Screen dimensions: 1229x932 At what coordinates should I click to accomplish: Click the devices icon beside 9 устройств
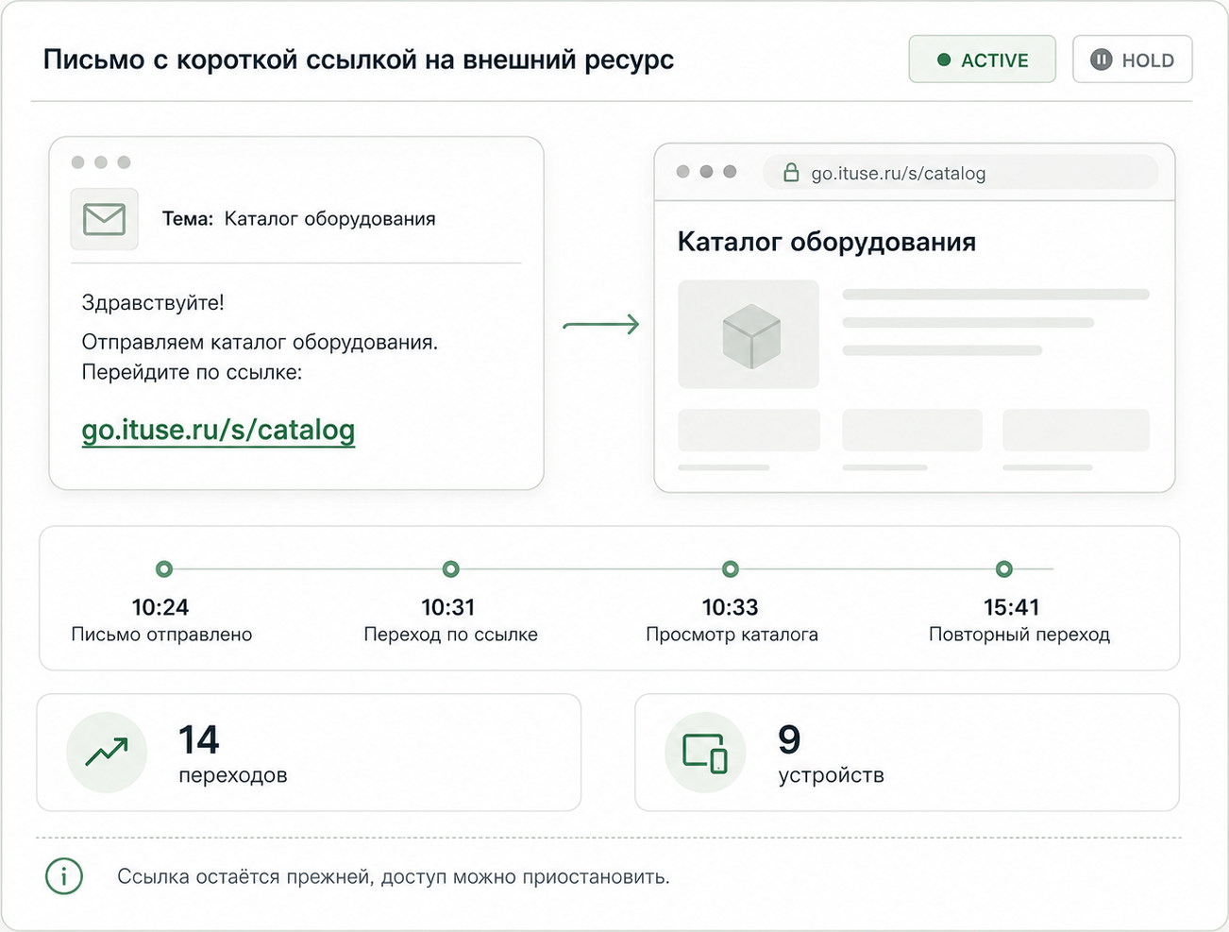[x=705, y=752]
